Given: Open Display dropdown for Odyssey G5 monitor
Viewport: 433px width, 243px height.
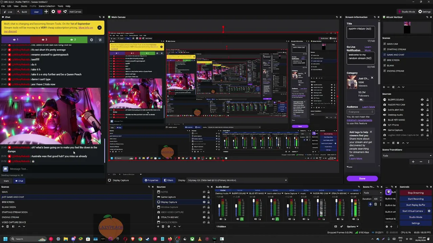Looking at the screenshot, I should 237,180.
